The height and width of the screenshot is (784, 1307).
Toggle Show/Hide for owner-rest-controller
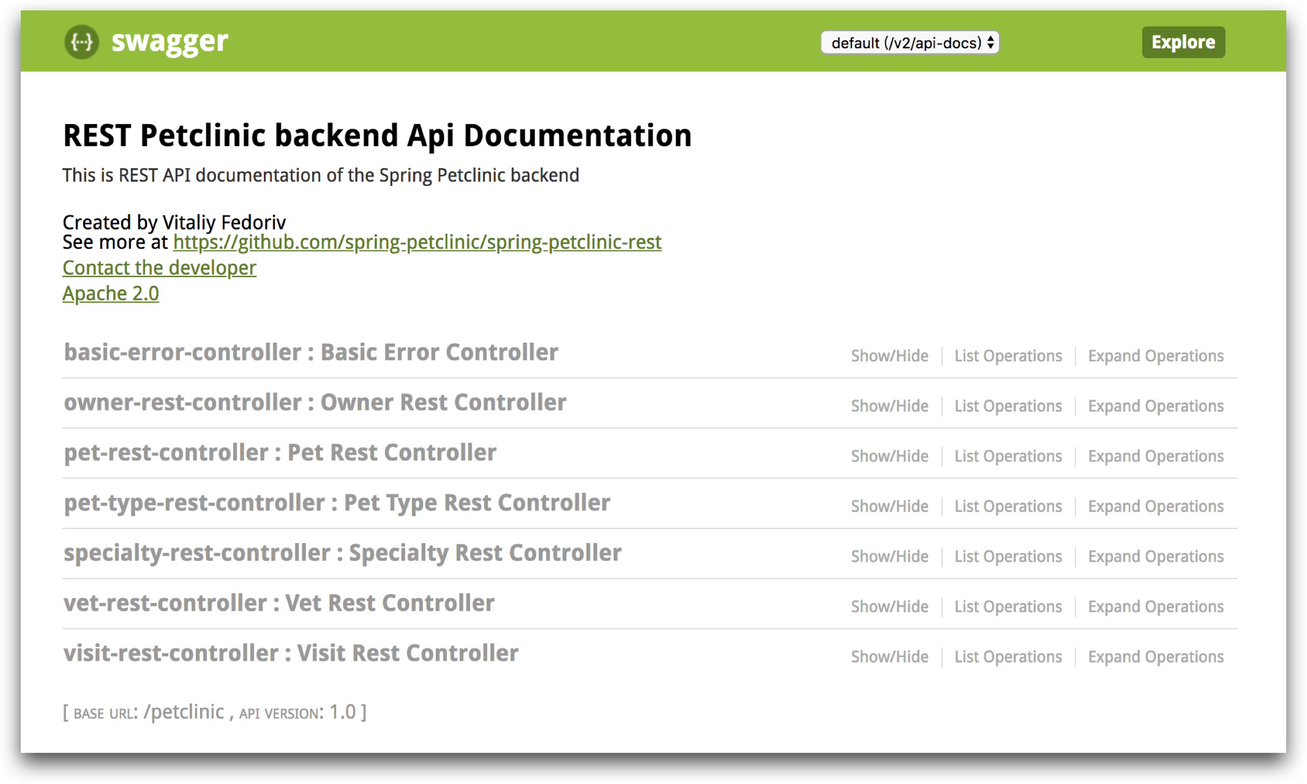(889, 405)
